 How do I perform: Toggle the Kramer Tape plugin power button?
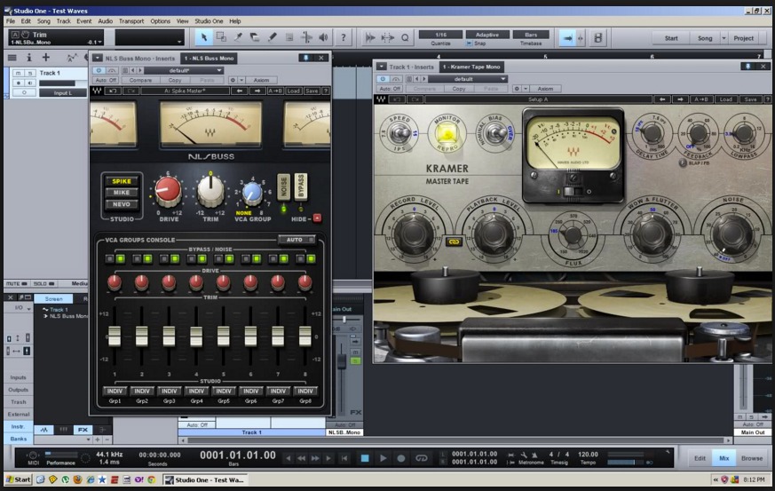(383, 79)
